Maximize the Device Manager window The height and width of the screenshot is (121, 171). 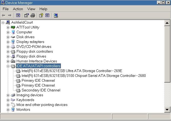(x=163, y=3)
